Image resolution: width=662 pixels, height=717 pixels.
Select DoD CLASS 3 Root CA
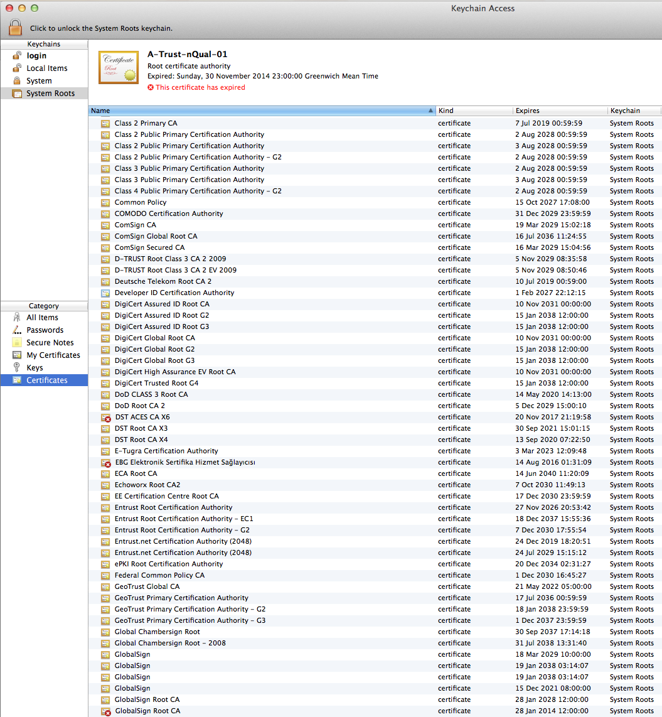pos(375,395)
